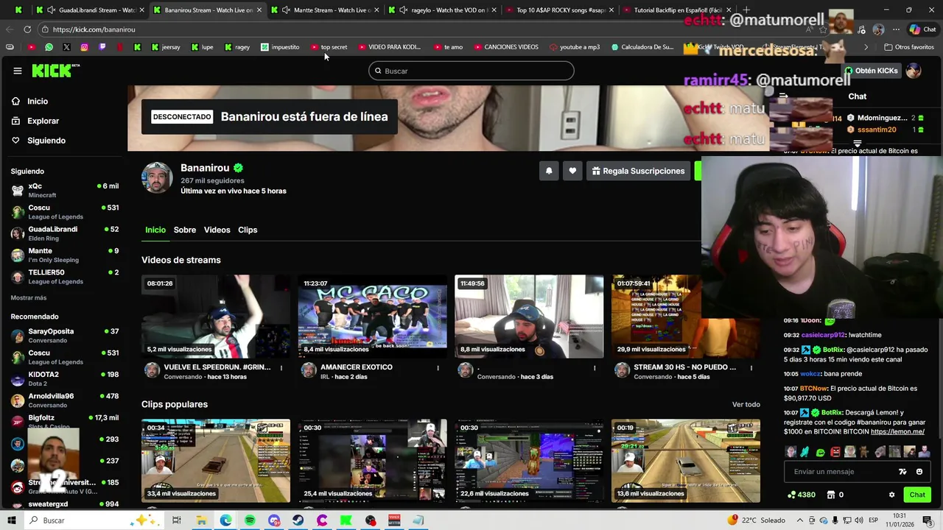Image resolution: width=943 pixels, height=530 pixels.
Task: Open Steam from the taskbar
Action: [x=298, y=520]
